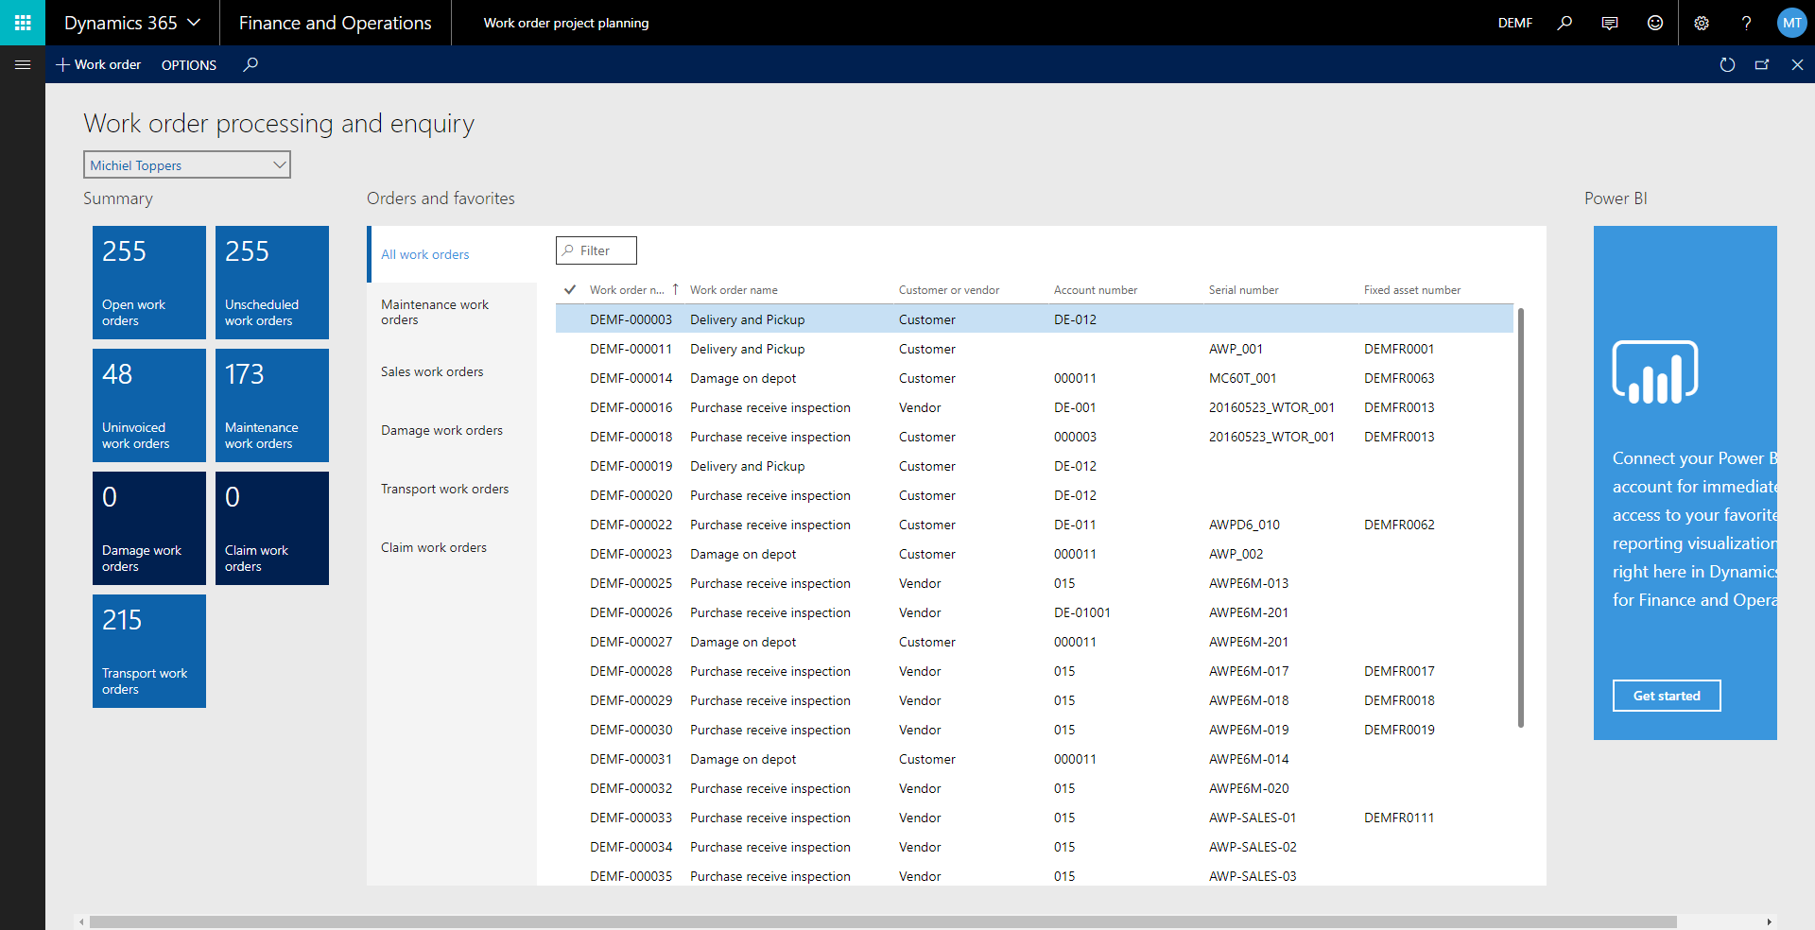Select Transport work orders list tab
Viewport: 1815px width, 930px height.
click(x=452, y=489)
